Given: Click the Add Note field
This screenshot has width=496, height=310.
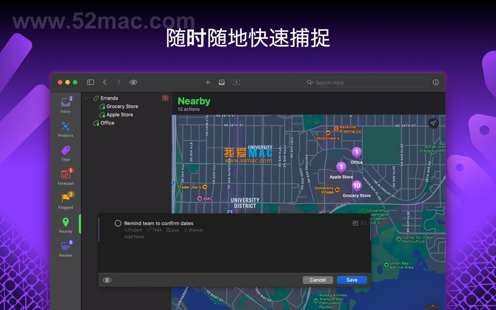Looking at the screenshot, I should [x=134, y=237].
